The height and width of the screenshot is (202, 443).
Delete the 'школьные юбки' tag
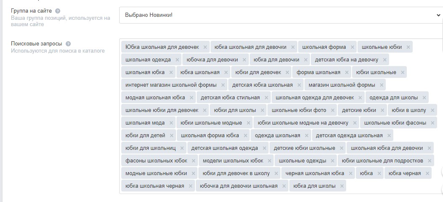(x=408, y=47)
